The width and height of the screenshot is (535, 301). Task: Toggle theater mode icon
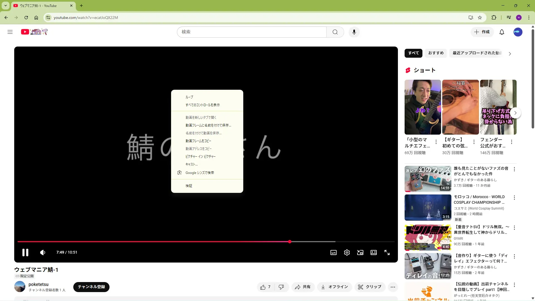click(x=374, y=253)
